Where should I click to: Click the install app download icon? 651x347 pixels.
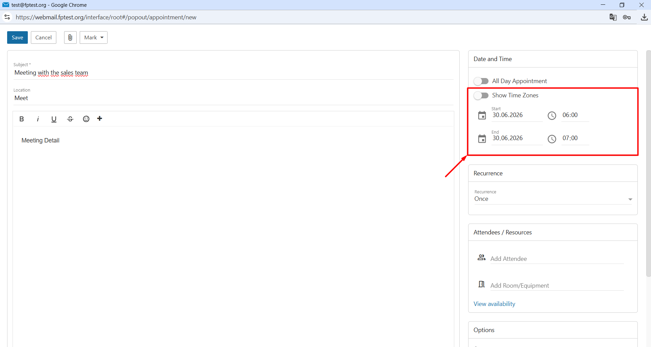[644, 17]
